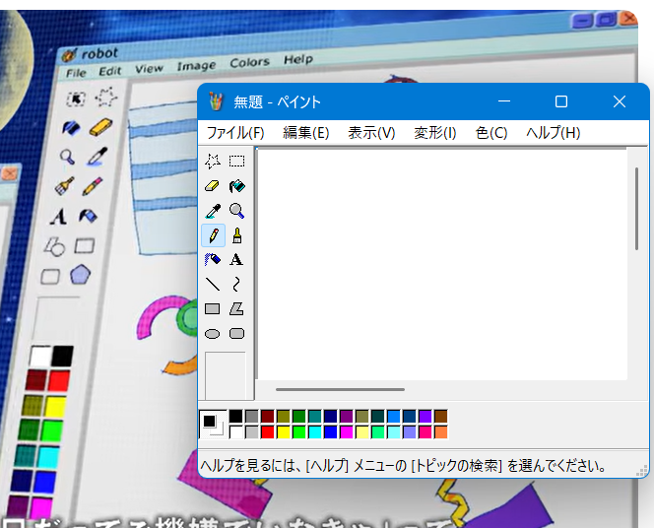The height and width of the screenshot is (528, 654).
Task: Choose the Fill With Color bucket in ペイント
Action: click(x=237, y=185)
